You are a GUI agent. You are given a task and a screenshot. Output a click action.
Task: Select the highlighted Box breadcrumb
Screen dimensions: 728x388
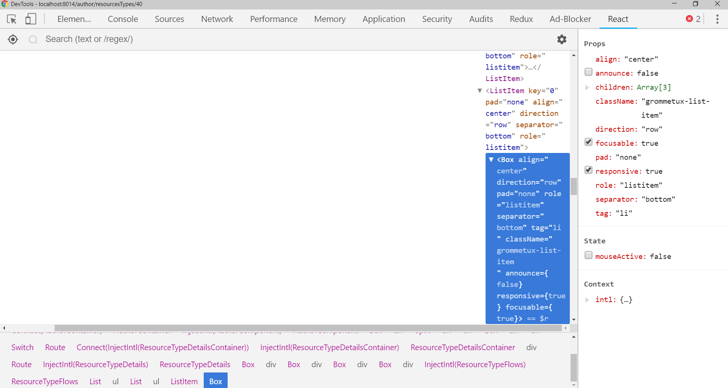pos(215,381)
